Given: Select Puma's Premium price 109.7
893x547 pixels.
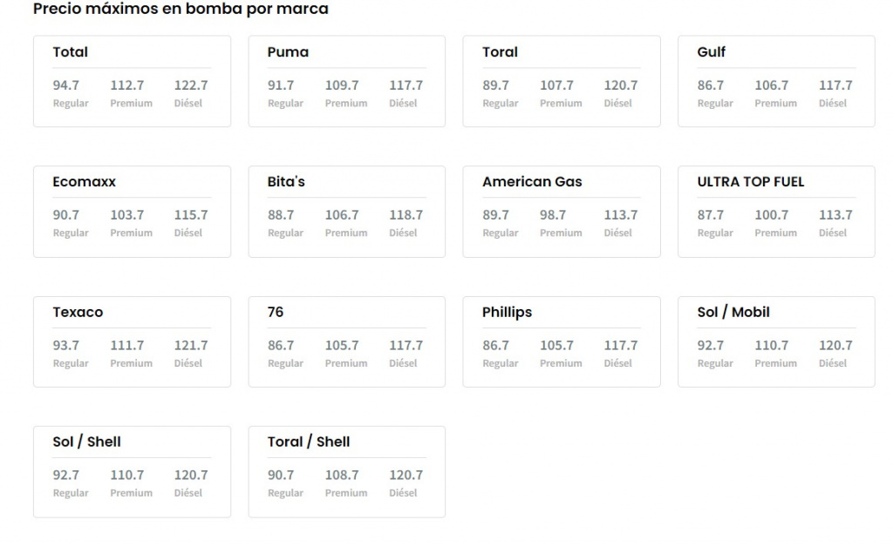Looking at the screenshot, I should [x=342, y=85].
